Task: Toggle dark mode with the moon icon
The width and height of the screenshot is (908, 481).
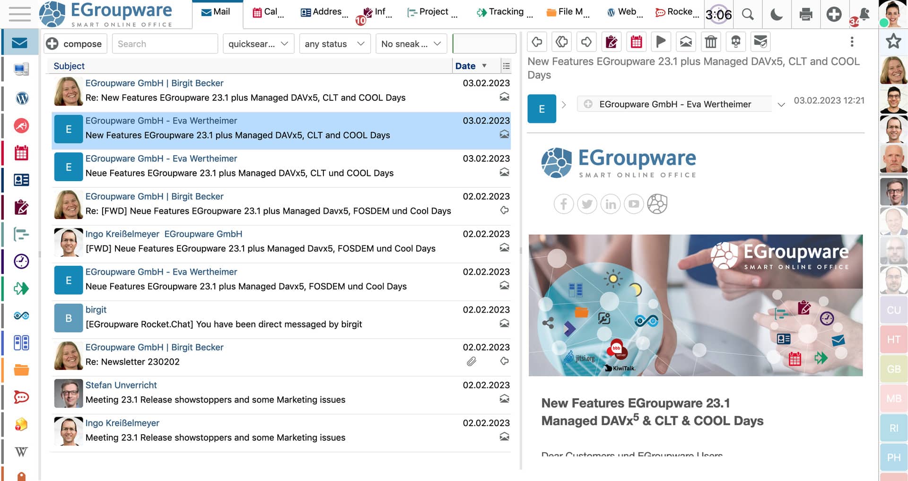Action: (x=777, y=14)
